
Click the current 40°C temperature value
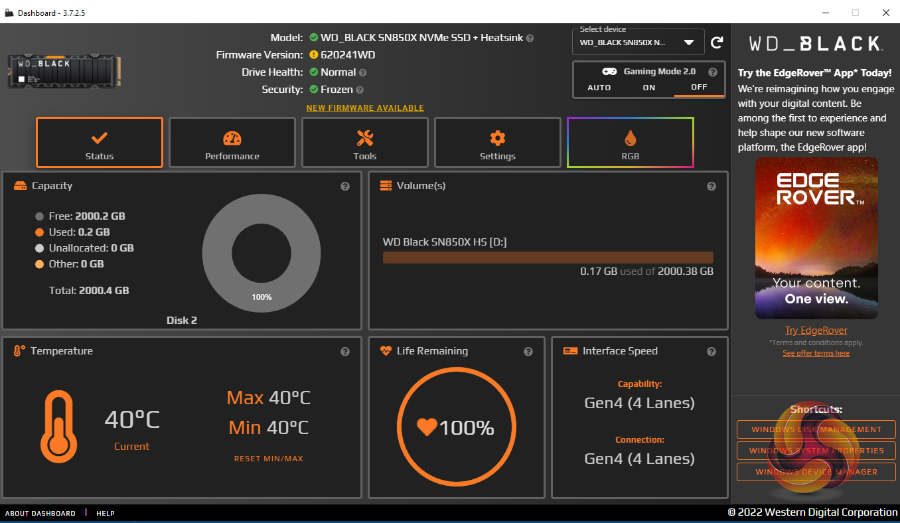pos(132,419)
